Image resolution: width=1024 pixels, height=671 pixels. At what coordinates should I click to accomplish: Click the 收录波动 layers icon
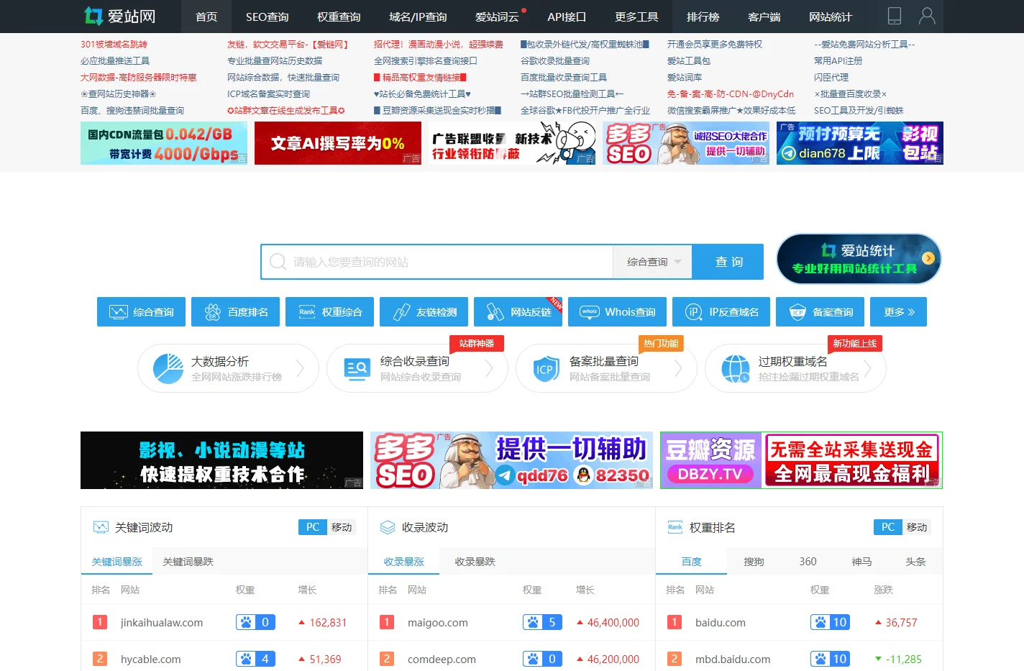pos(388,527)
